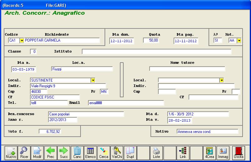Click the Tel. field

(49, 103)
